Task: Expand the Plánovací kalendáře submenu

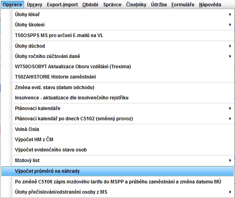Action: (x=123, y=108)
